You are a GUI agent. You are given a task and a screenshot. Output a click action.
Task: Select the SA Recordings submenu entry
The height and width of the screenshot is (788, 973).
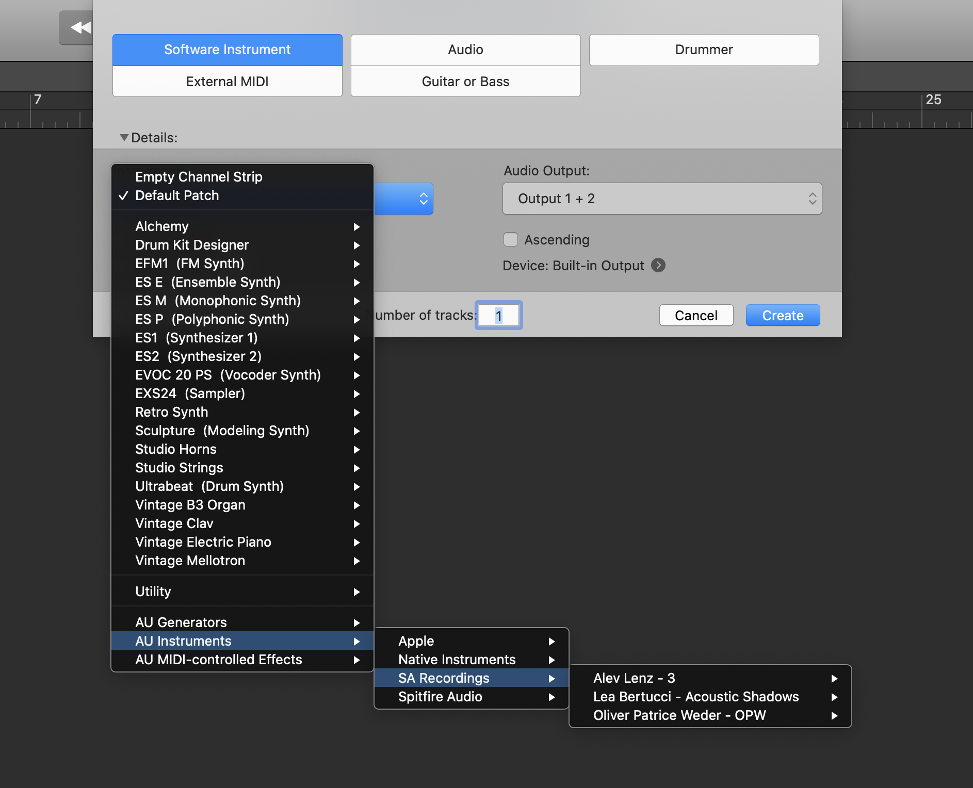(472, 678)
